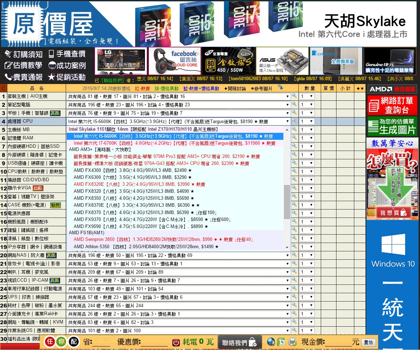
Task: Click the magnifier icon in UPS row
Action: tap(294, 297)
